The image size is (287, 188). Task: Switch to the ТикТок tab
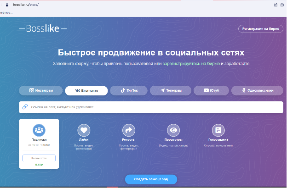click(x=129, y=90)
